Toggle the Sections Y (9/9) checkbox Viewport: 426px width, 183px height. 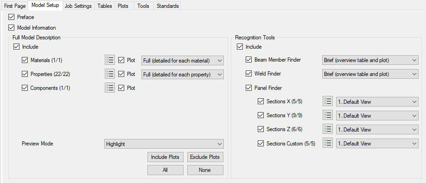(261, 115)
